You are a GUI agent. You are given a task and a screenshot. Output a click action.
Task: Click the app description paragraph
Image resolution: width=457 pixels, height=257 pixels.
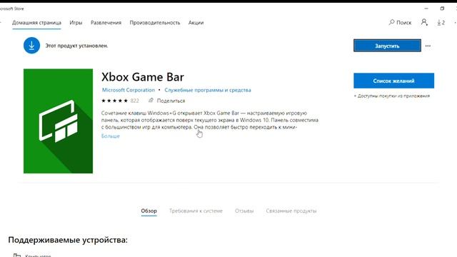tap(210, 120)
